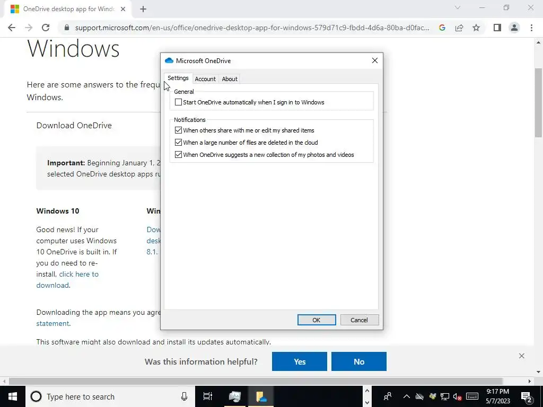This screenshot has width=543, height=407.
Task: Answer No to information helpful prompt
Action: click(359, 361)
